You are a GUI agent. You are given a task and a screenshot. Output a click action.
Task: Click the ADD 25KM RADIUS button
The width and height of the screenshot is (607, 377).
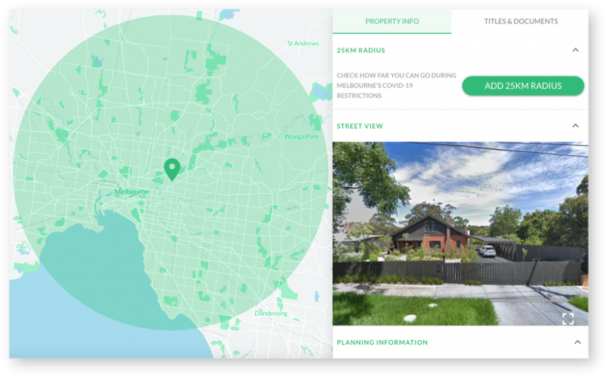tap(522, 85)
